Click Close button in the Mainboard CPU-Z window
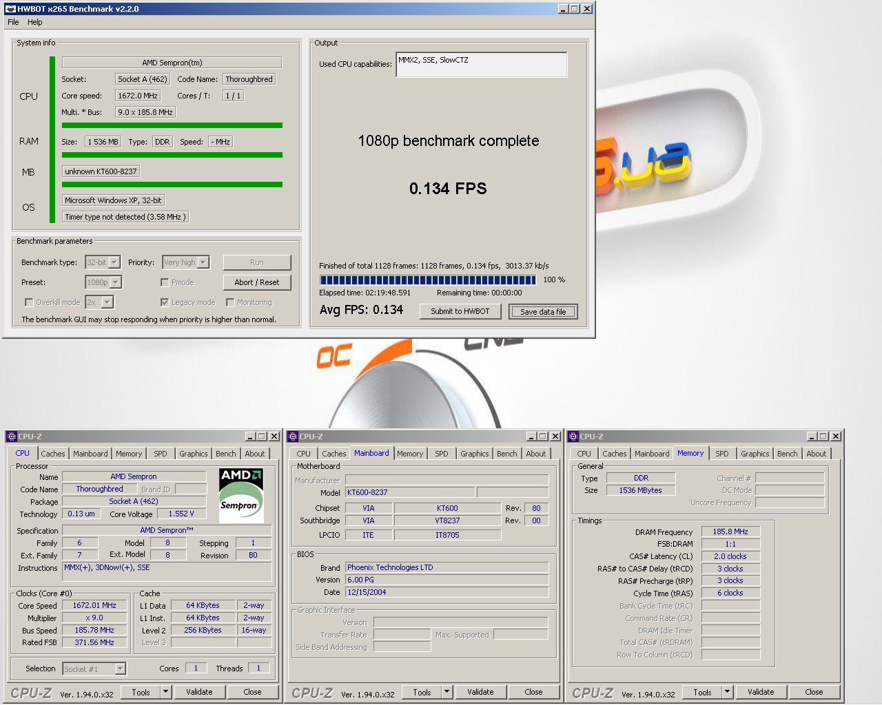Viewport: 882px width, 705px height. [533, 692]
